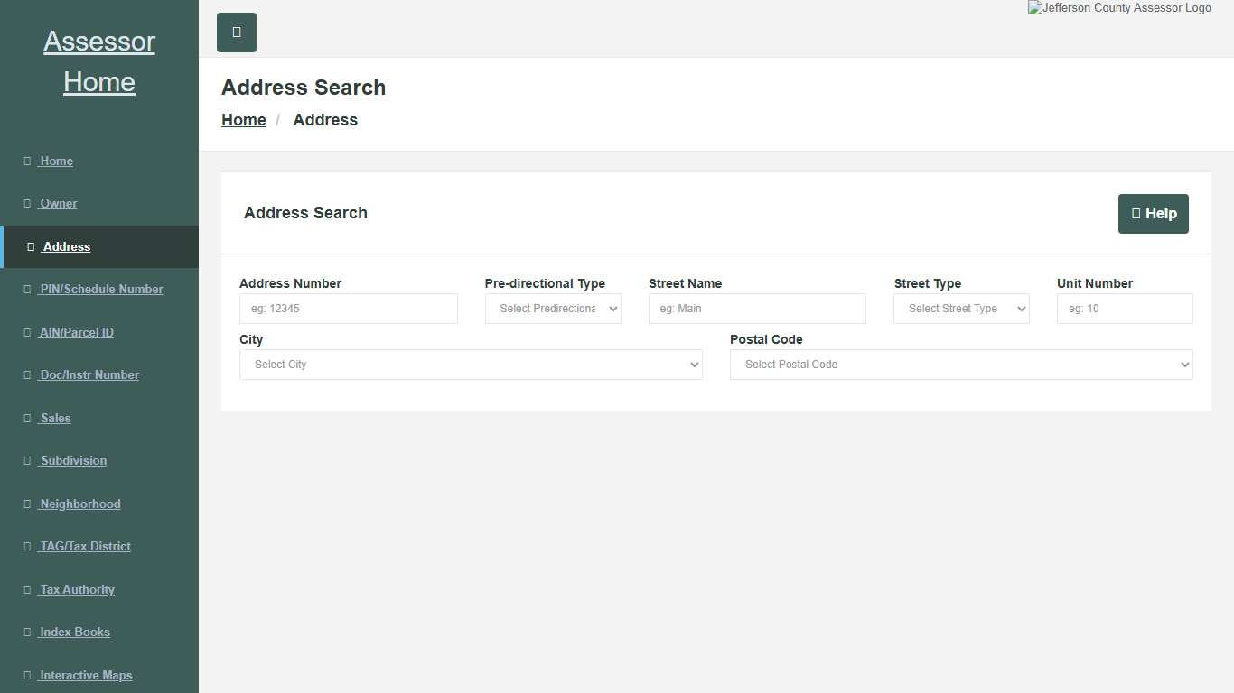Click the AIN/Parcel ID sidebar icon
This screenshot has height=693, width=1234.
(28, 332)
